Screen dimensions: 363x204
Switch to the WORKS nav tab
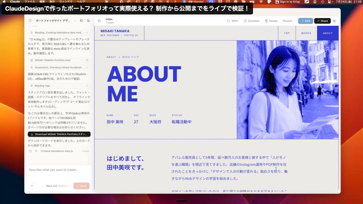306,33
